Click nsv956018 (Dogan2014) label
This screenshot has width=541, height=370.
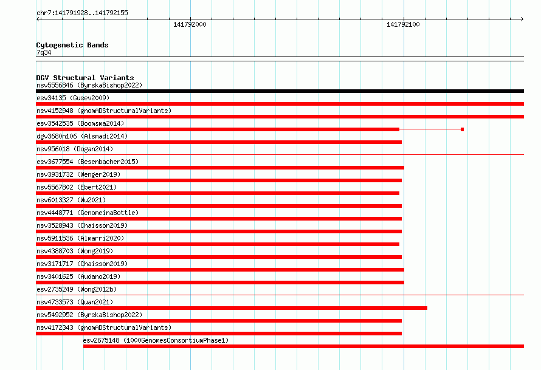pyautogui.click(x=75, y=149)
